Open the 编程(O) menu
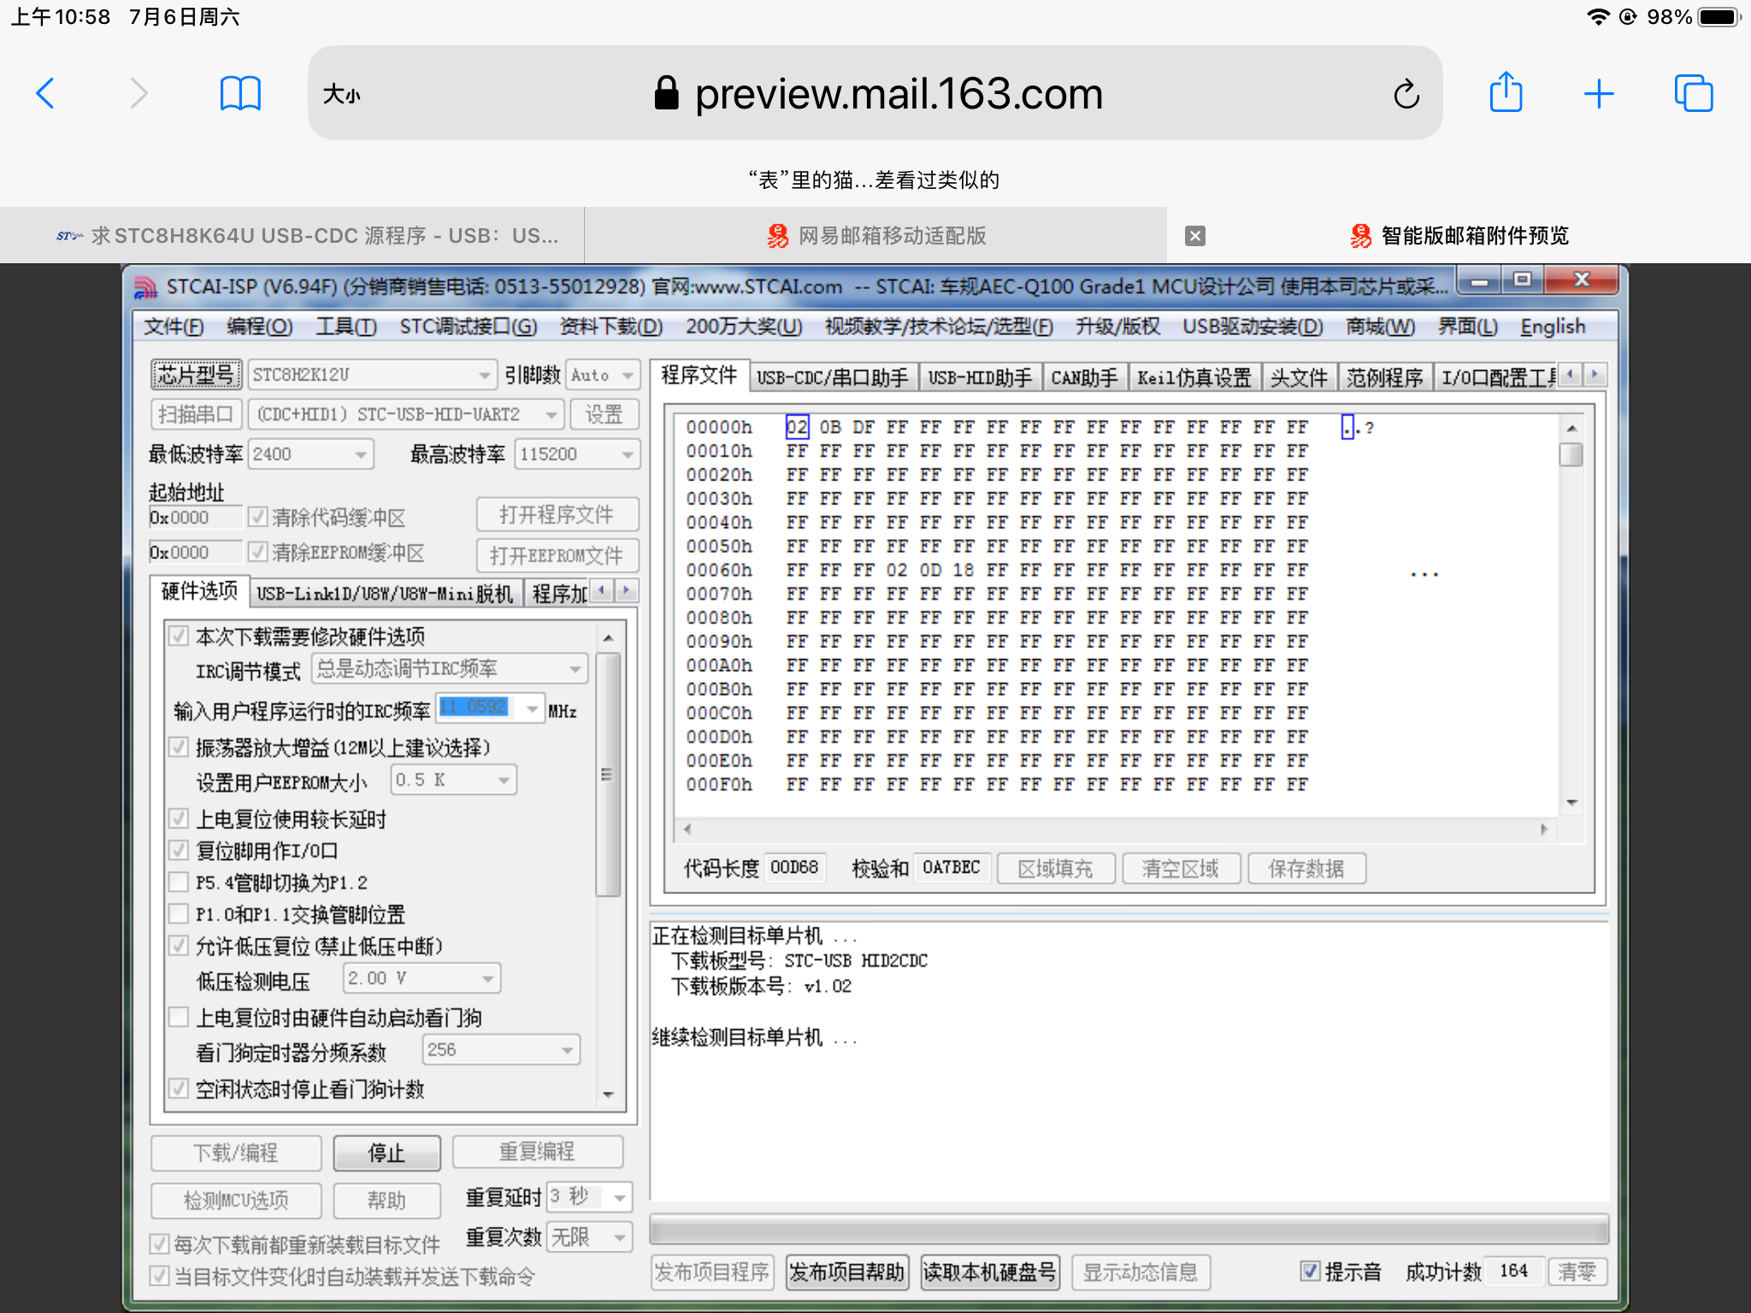Viewport: 1751px width, 1313px height. pyautogui.click(x=259, y=327)
